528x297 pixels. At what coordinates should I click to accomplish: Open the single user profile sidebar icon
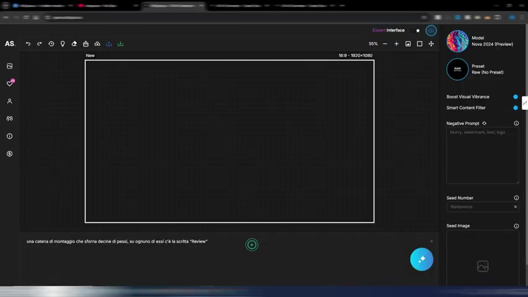9,101
